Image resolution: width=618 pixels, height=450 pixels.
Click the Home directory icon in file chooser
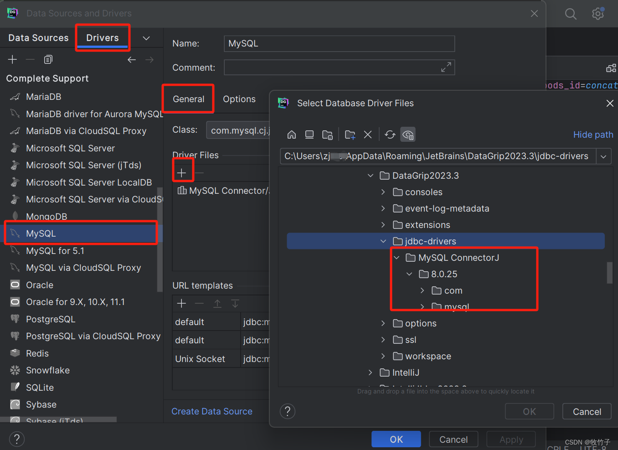coord(292,134)
